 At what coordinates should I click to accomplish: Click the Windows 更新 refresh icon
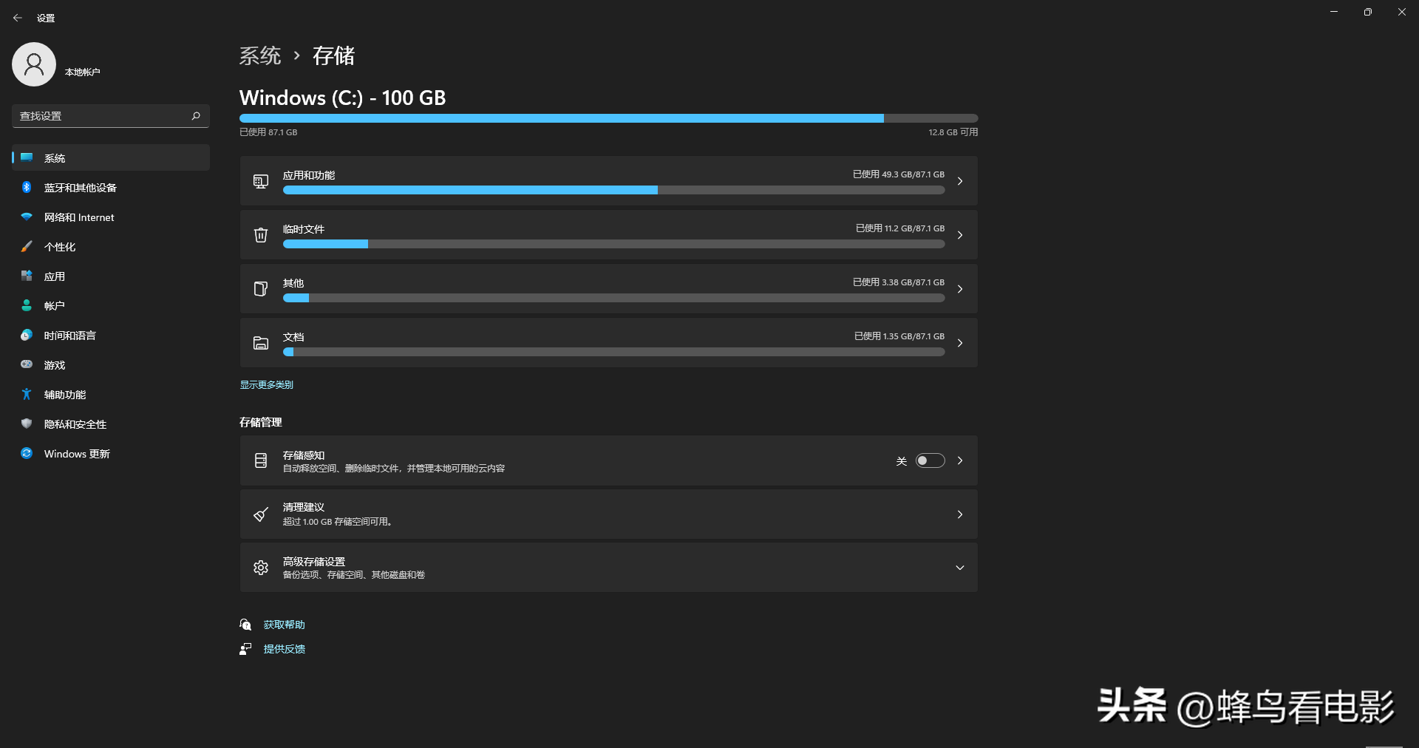27,453
